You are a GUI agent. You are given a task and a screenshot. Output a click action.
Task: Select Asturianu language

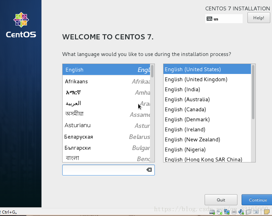coord(106,125)
